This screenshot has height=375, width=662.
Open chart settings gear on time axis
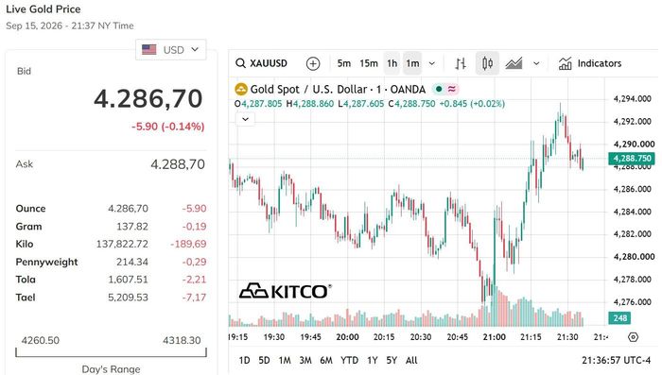tap(633, 337)
